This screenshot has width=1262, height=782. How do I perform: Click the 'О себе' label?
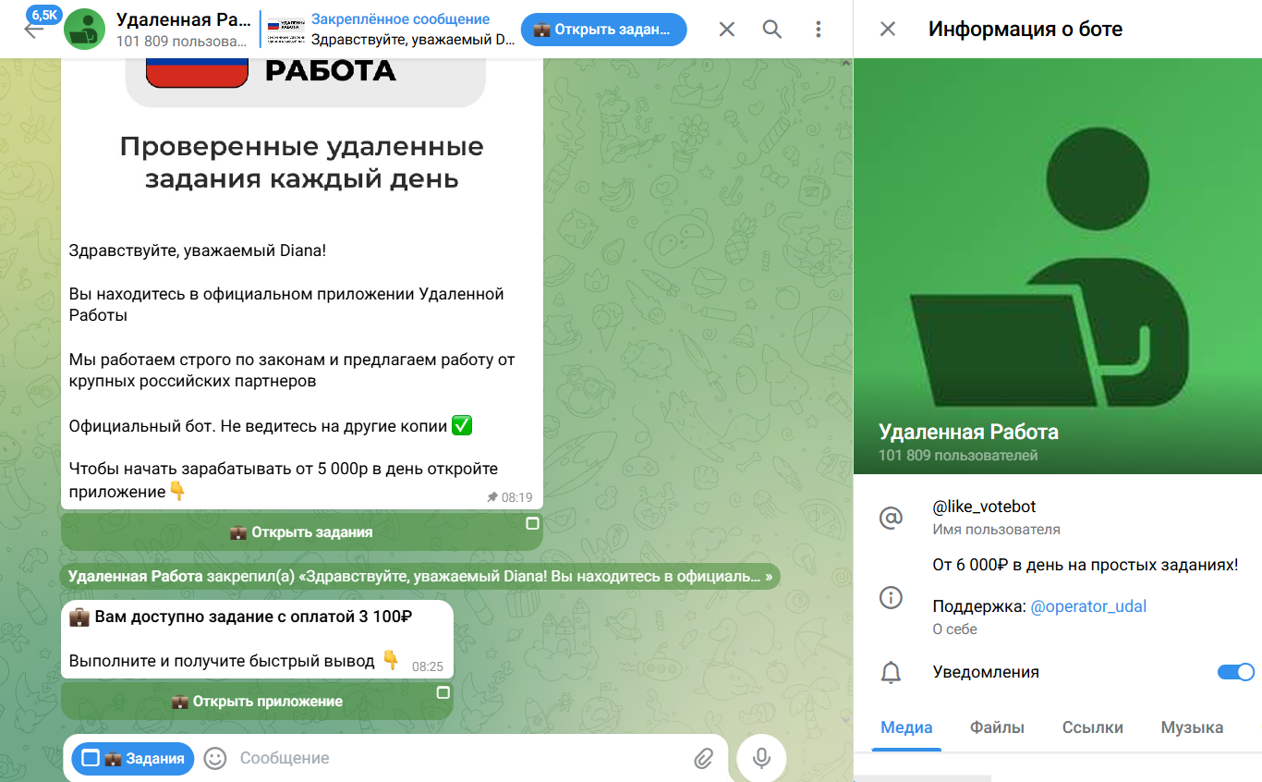tap(955, 629)
